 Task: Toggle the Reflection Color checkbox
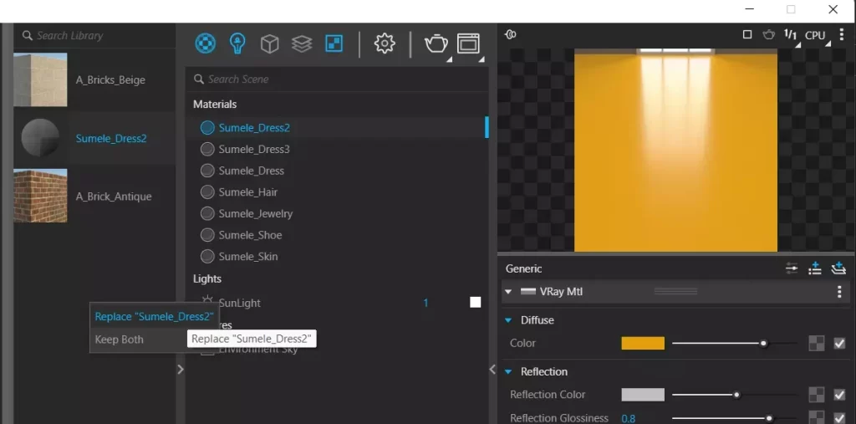point(839,395)
